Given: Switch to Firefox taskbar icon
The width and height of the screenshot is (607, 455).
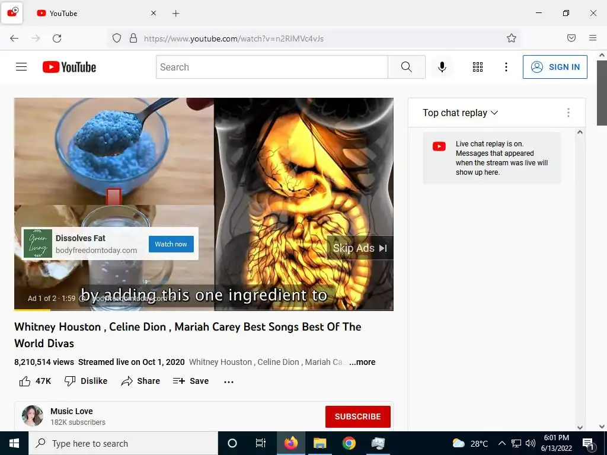Looking at the screenshot, I should point(290,443).
